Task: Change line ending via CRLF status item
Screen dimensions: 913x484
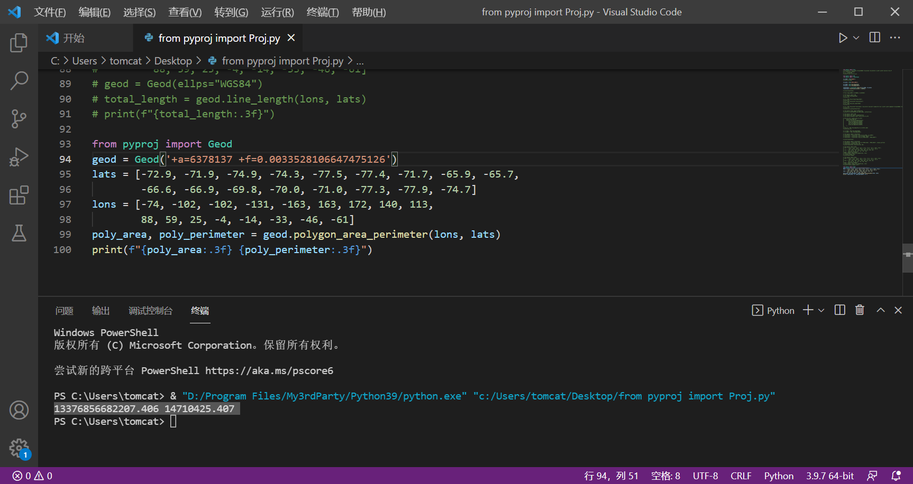Action: pos(741,476)
